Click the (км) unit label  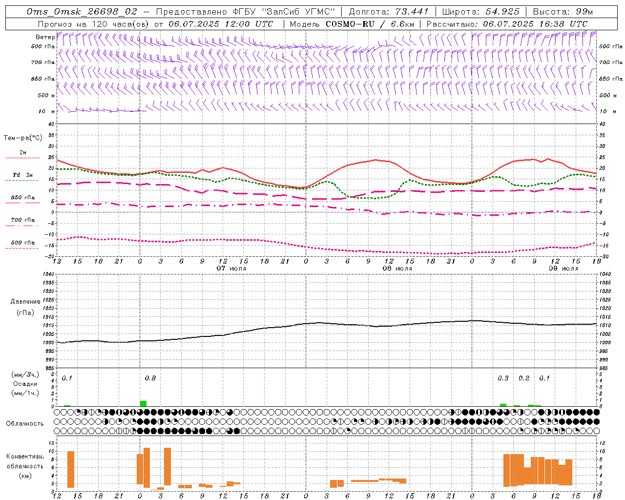(x=25, y=476)
